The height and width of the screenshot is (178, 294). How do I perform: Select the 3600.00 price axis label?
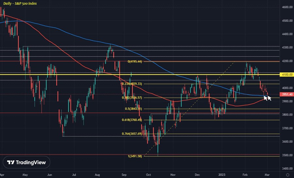point(287,142)
